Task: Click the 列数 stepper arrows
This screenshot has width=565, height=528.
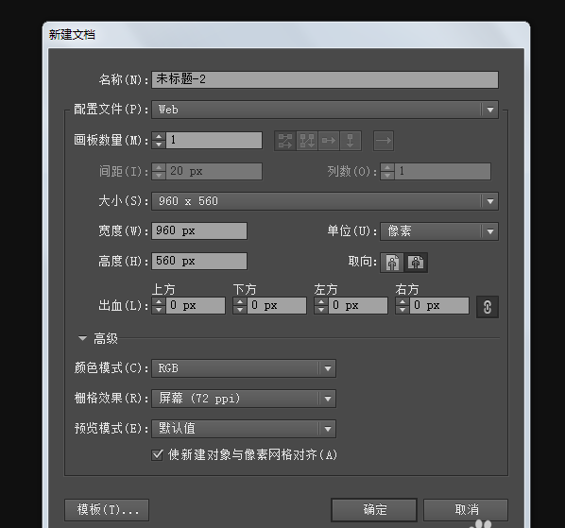Action: click(x=387, y=171)
